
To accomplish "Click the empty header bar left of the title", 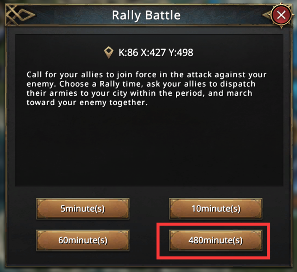I will [70, 15].
